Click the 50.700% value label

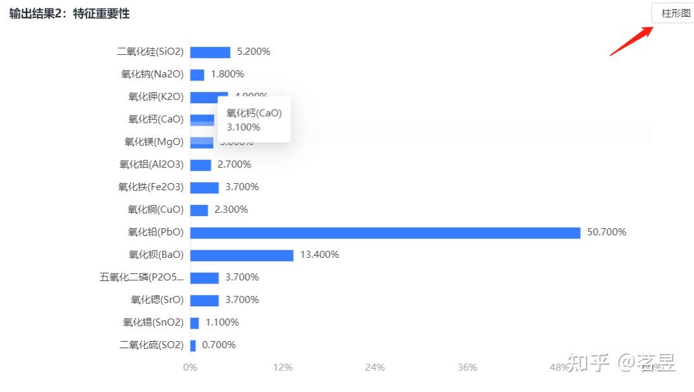[x=606, y=232]
